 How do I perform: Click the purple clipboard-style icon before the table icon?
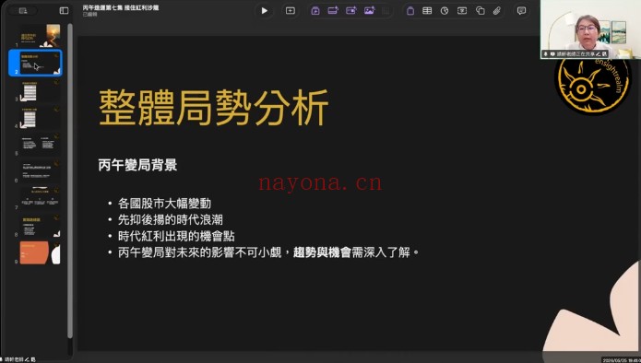(x=410, y=11)
